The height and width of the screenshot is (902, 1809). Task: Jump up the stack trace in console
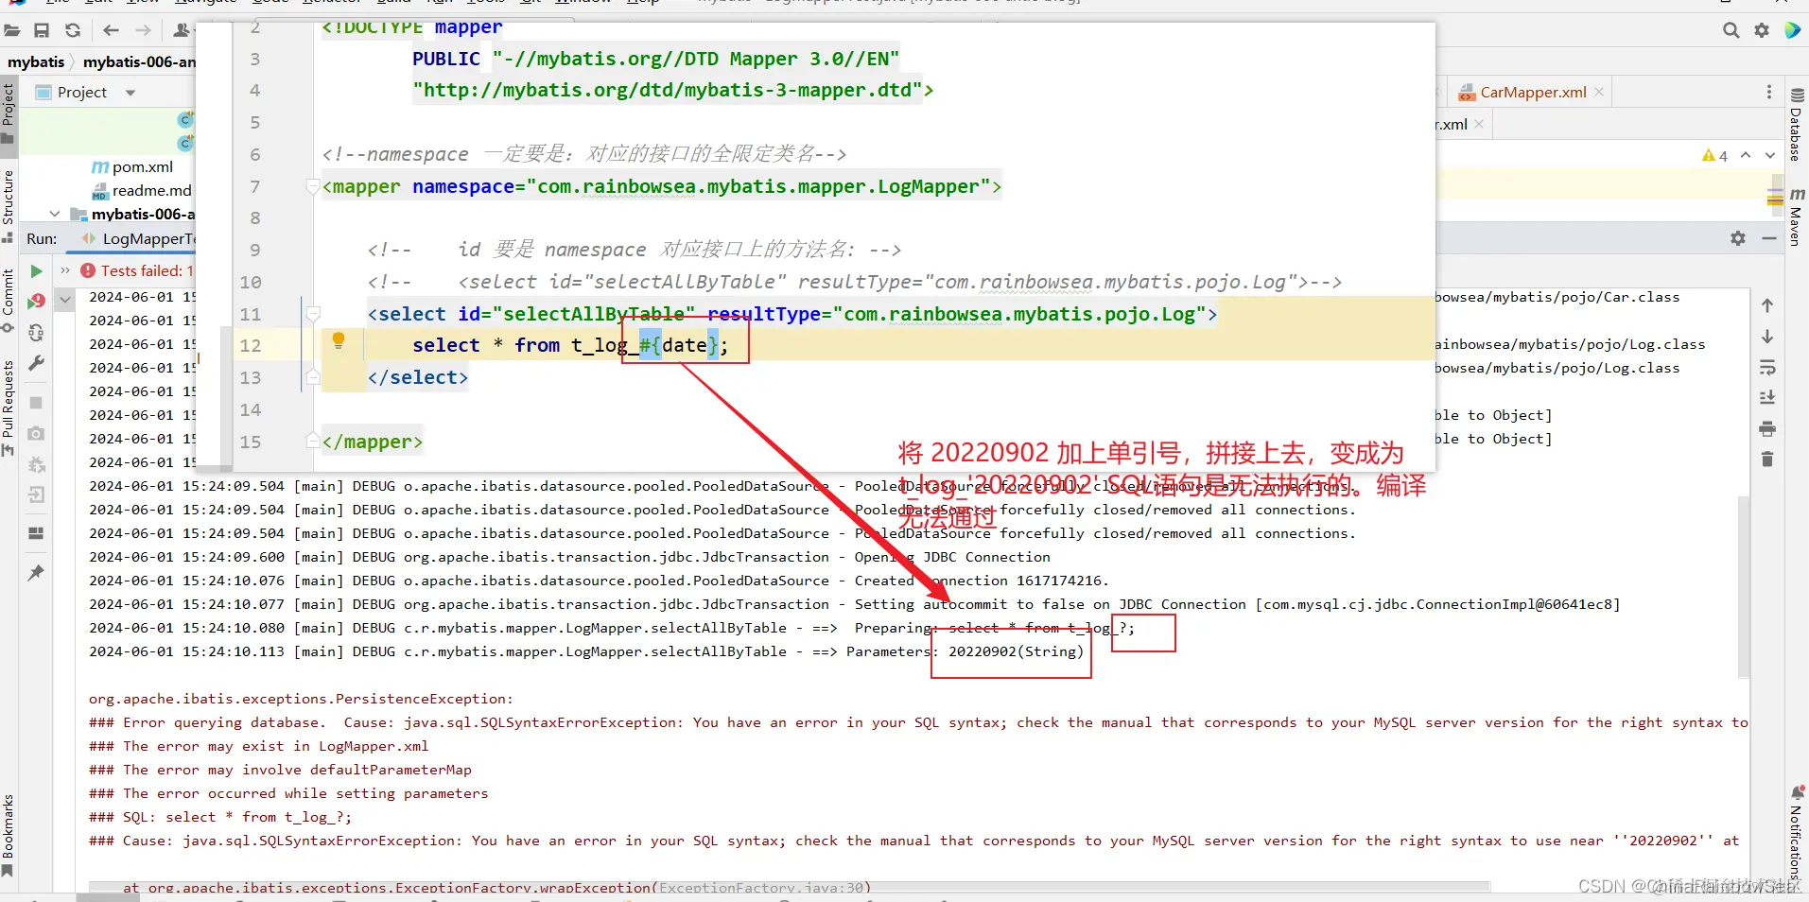point(1767,305)
